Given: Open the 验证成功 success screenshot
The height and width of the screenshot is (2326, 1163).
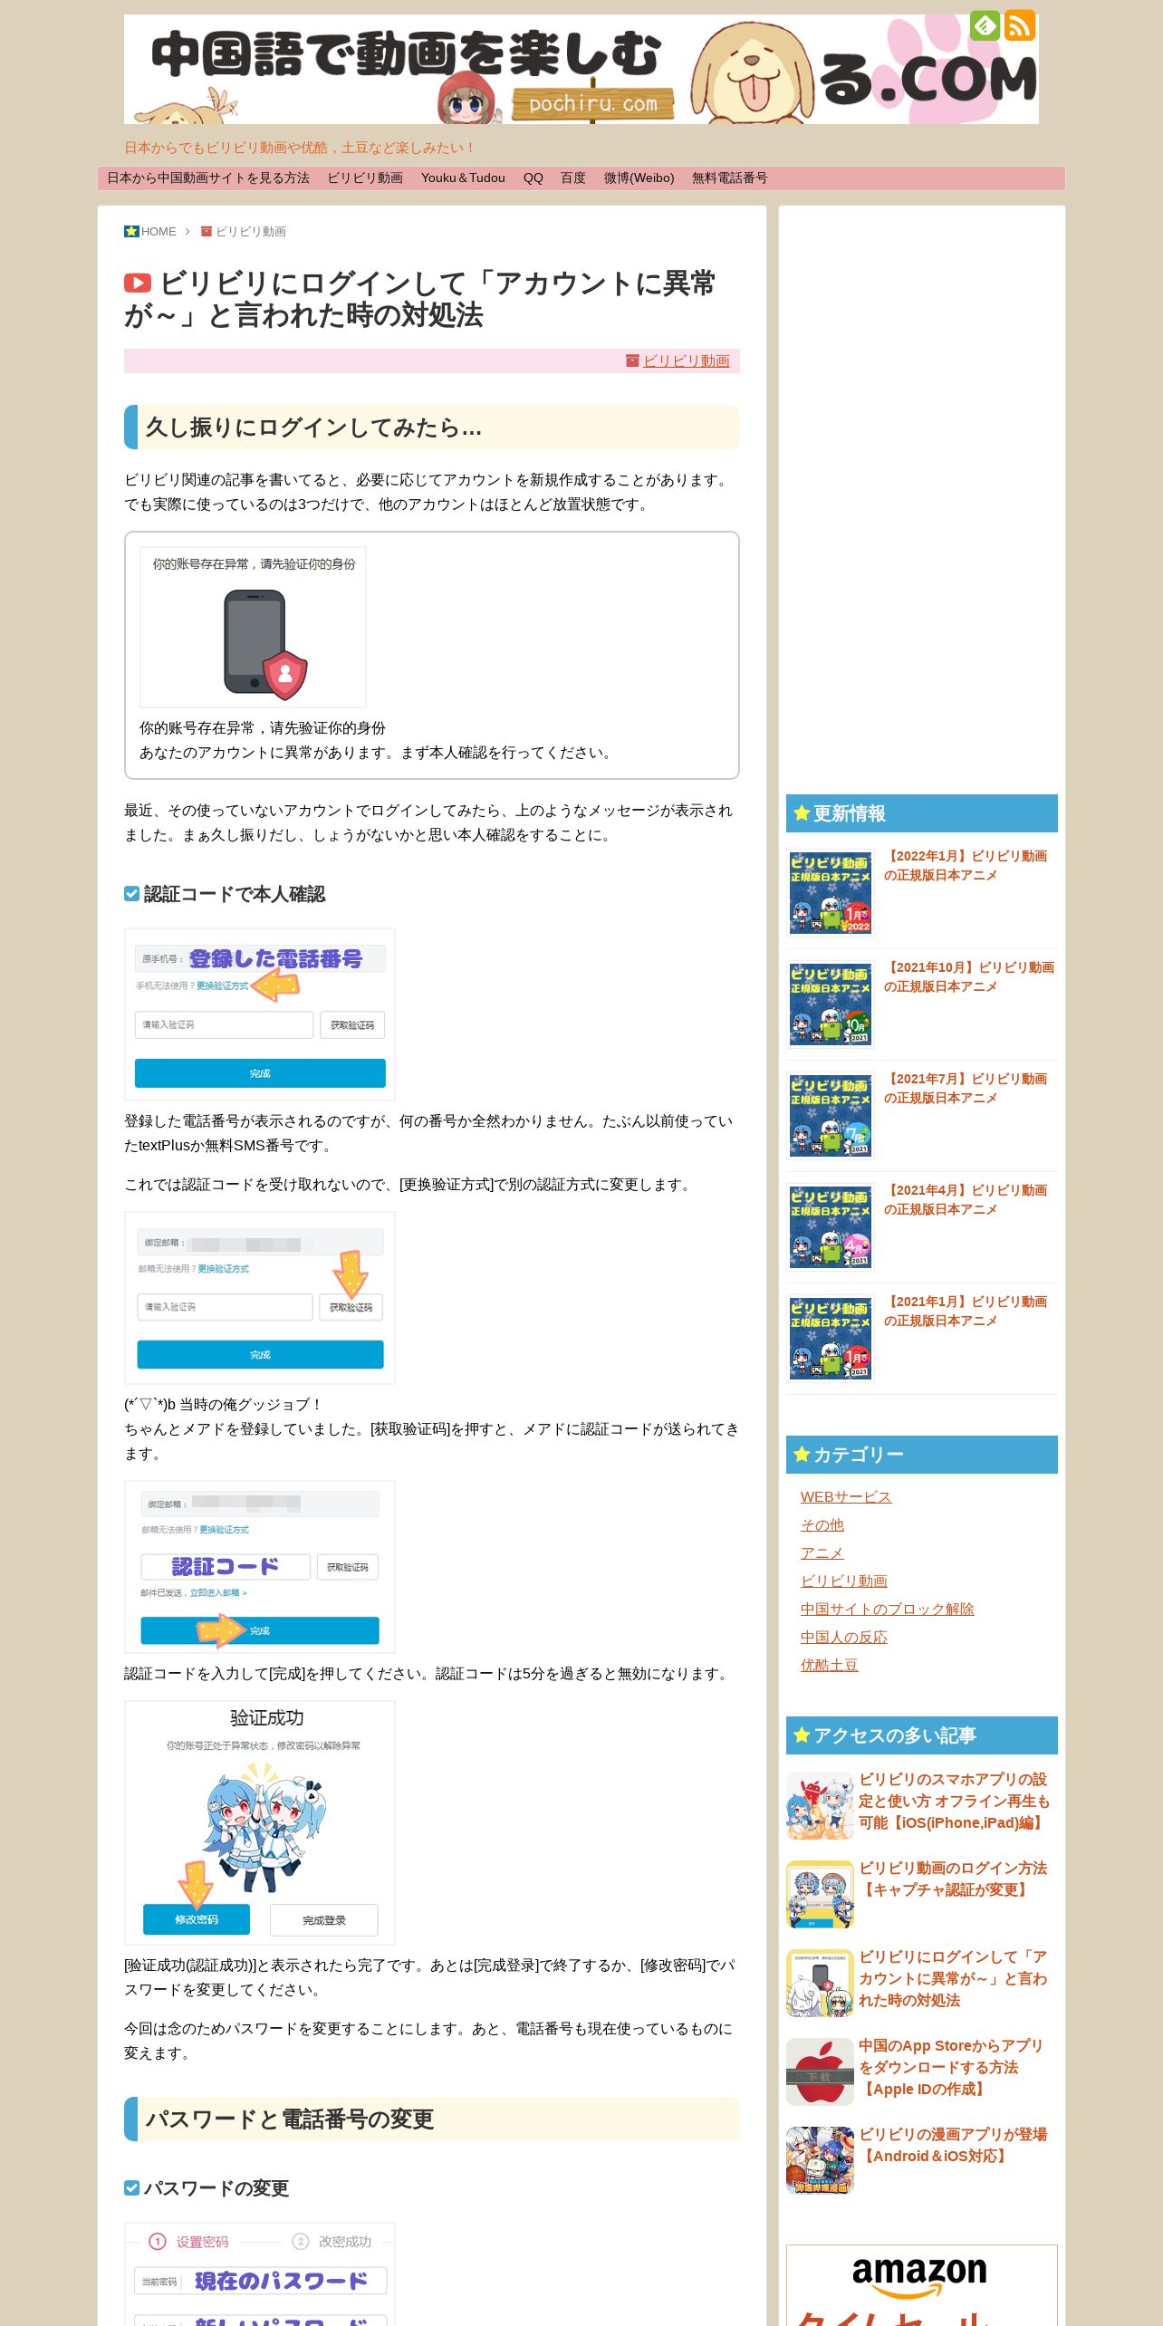Looking at the screenshot, I should (x=260, y=1822).
